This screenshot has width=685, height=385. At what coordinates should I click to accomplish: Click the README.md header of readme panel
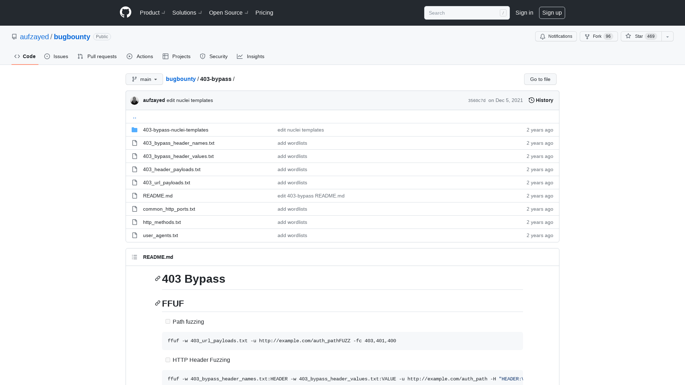tap(158, 257)
